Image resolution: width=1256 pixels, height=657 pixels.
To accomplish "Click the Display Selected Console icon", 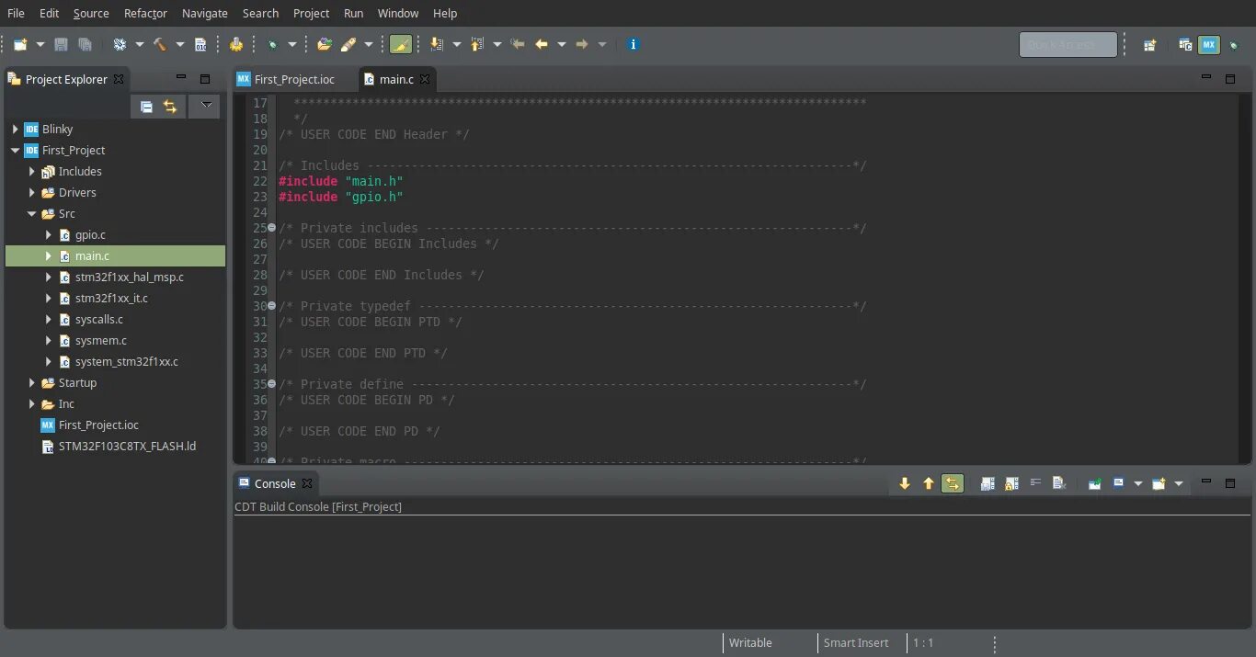I will tap(1118, 483).
